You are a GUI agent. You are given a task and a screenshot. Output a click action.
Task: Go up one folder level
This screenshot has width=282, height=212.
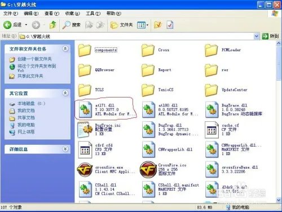coord(53,25)
